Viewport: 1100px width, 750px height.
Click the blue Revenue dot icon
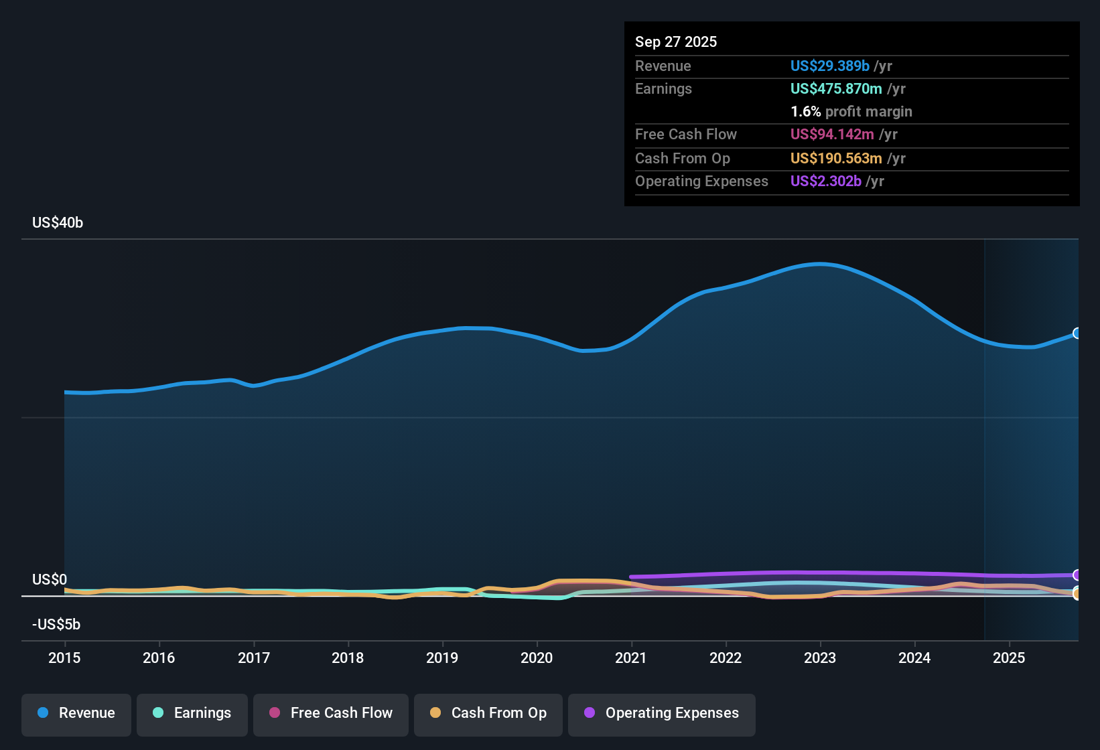[x=42, y=713]
